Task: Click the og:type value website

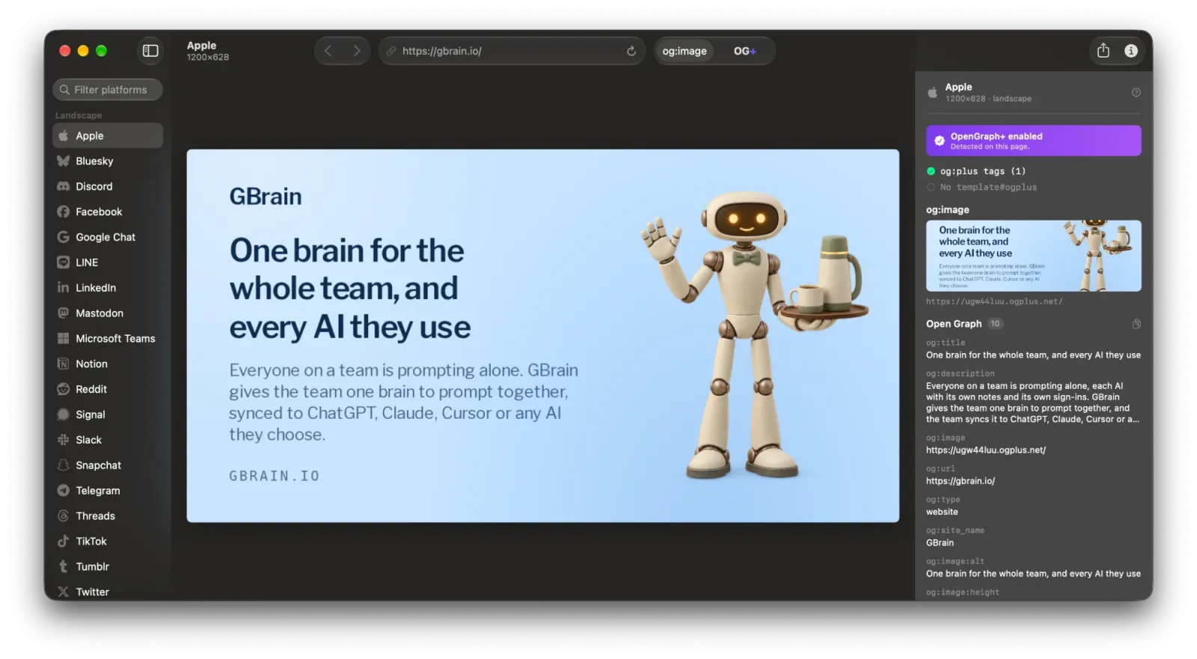Action: [942, 512]
